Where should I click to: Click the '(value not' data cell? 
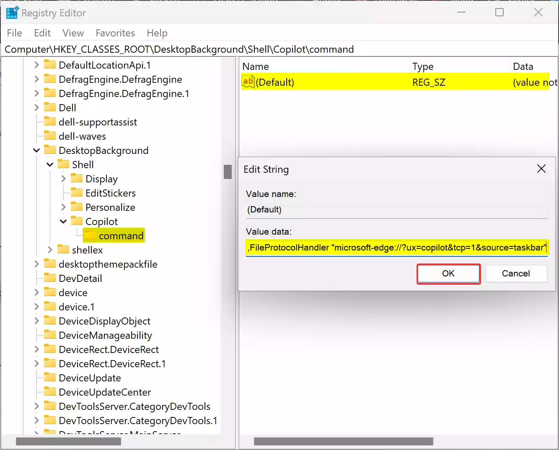pos(535,82)
